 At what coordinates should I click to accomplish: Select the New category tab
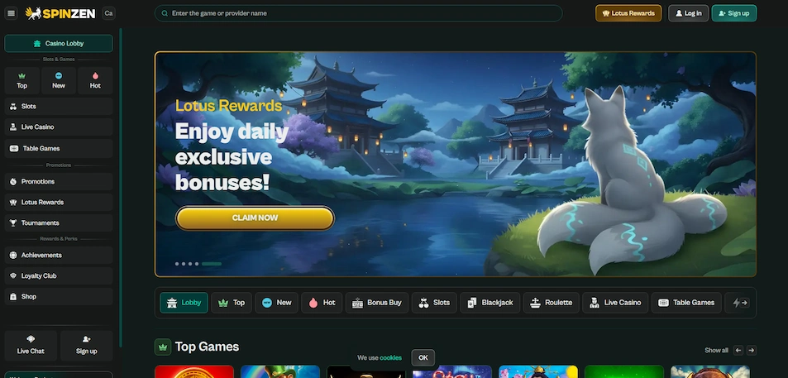coord(276,303)
